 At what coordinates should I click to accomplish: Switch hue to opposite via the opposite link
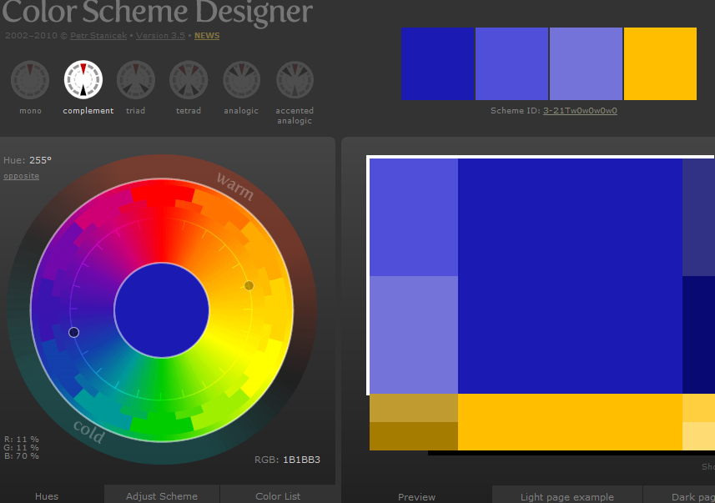[x=21, y=175]
